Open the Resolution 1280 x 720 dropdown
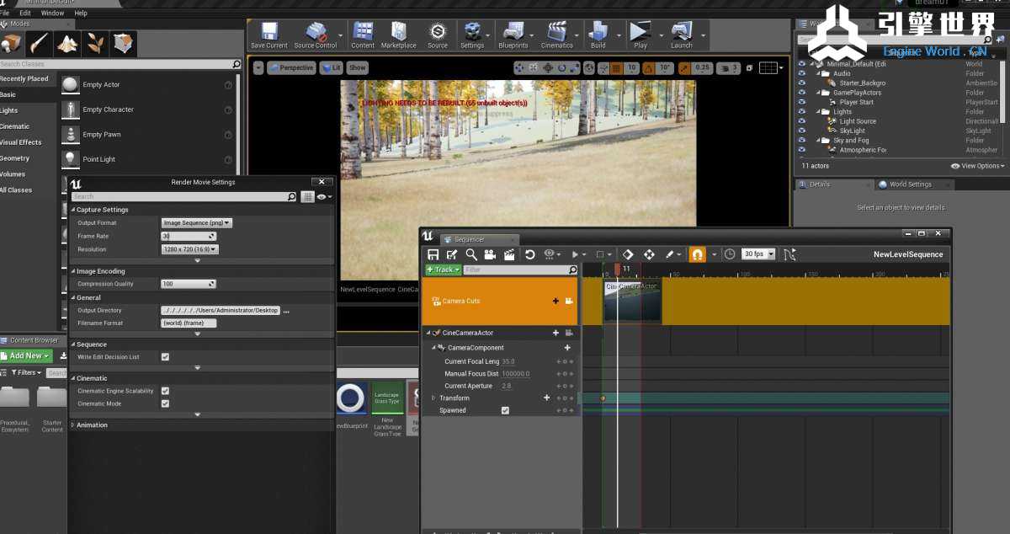 (x=189, y=249)
